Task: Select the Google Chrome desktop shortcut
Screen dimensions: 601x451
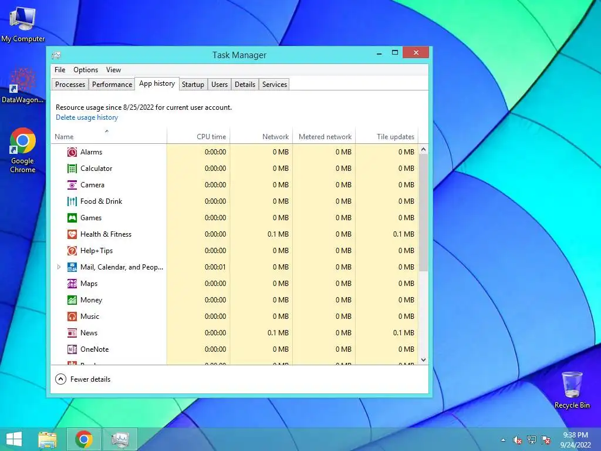Action: point(23,150)
